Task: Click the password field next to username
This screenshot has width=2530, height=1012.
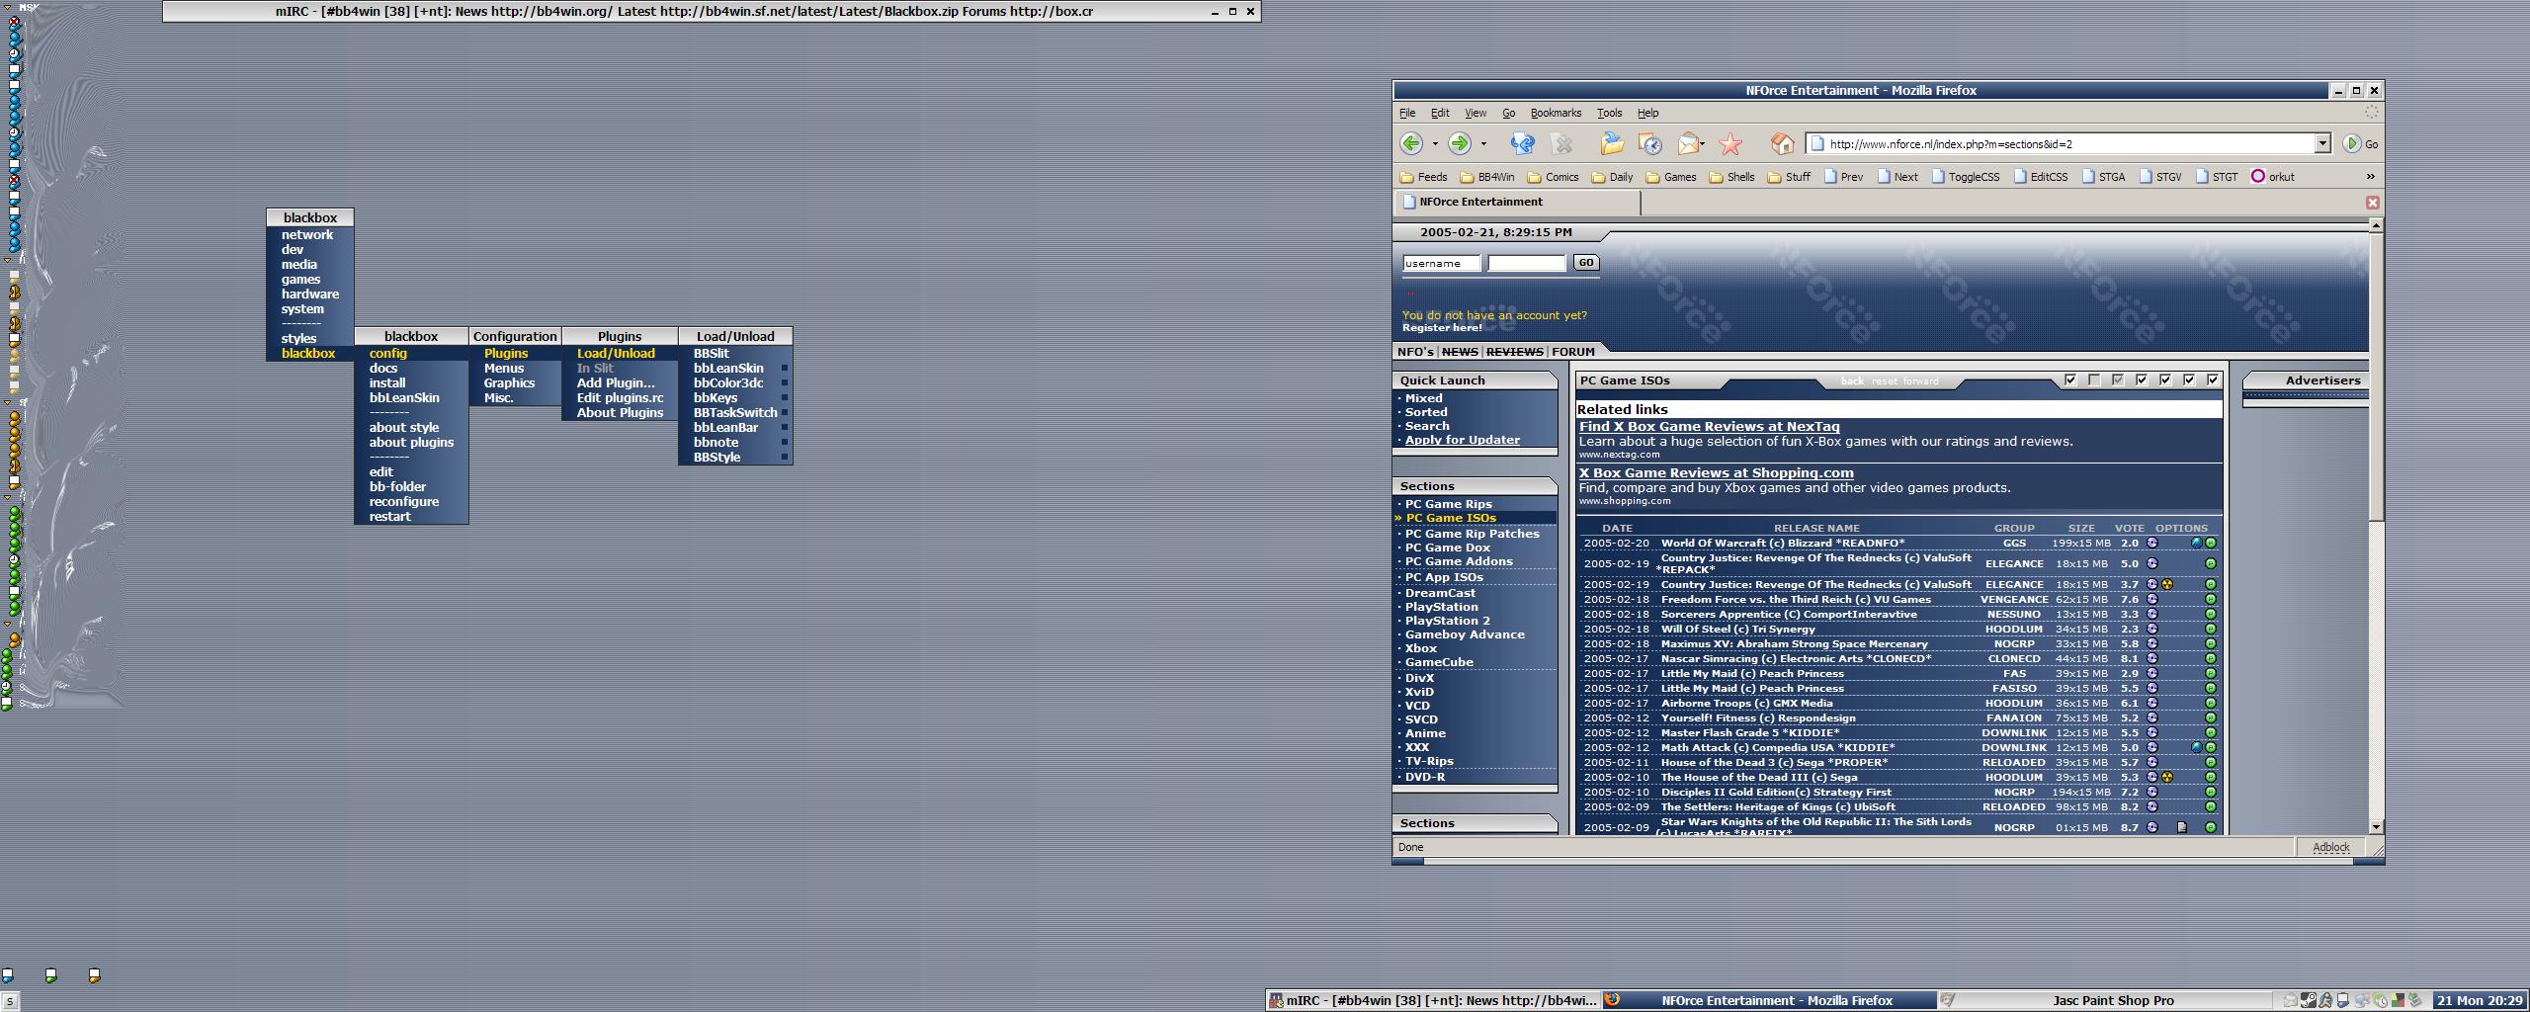Action: [1527, 263]
